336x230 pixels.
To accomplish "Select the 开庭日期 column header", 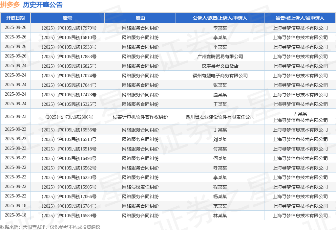I will (15, 18).
